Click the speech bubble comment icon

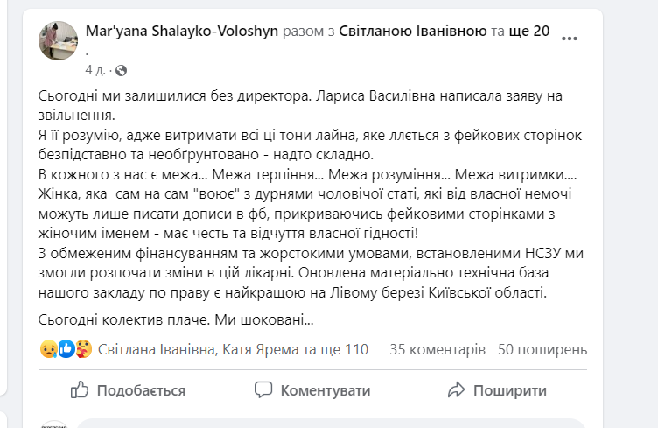(x=263, y=389)
